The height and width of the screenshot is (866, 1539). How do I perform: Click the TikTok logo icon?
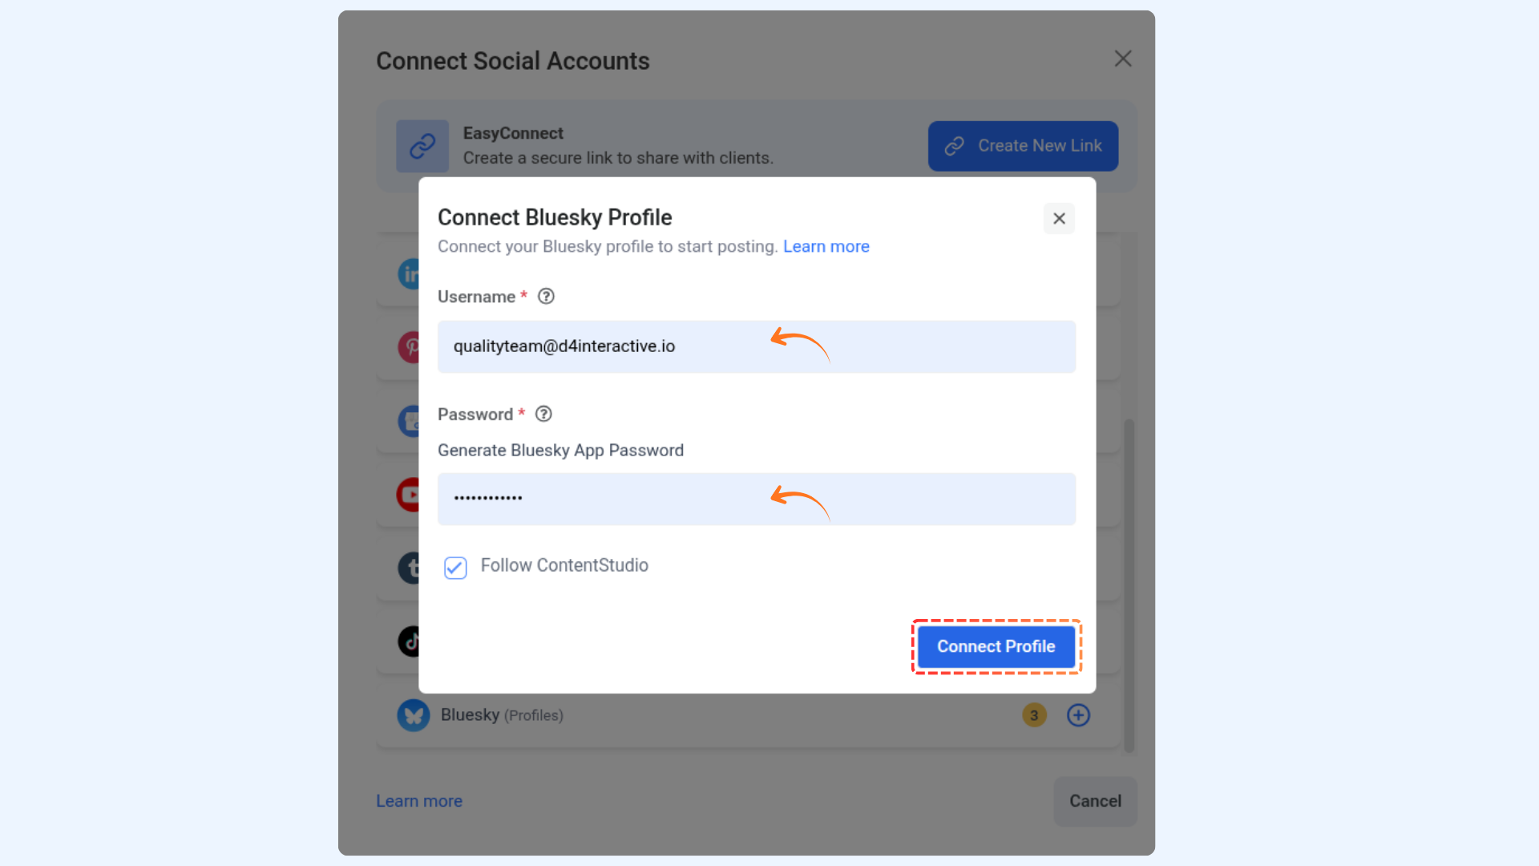409,641
